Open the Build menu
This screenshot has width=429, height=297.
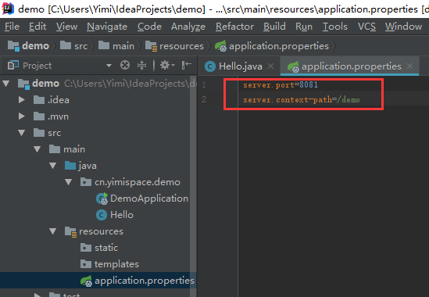tap(274, 27)
